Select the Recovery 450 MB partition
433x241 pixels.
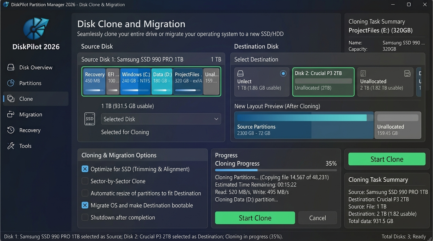(x=94, y=81)
